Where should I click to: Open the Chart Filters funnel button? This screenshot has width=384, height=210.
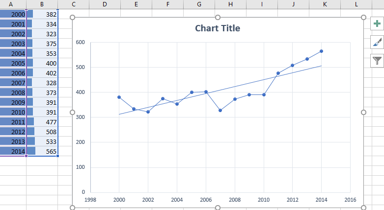[x=377, y=61]
